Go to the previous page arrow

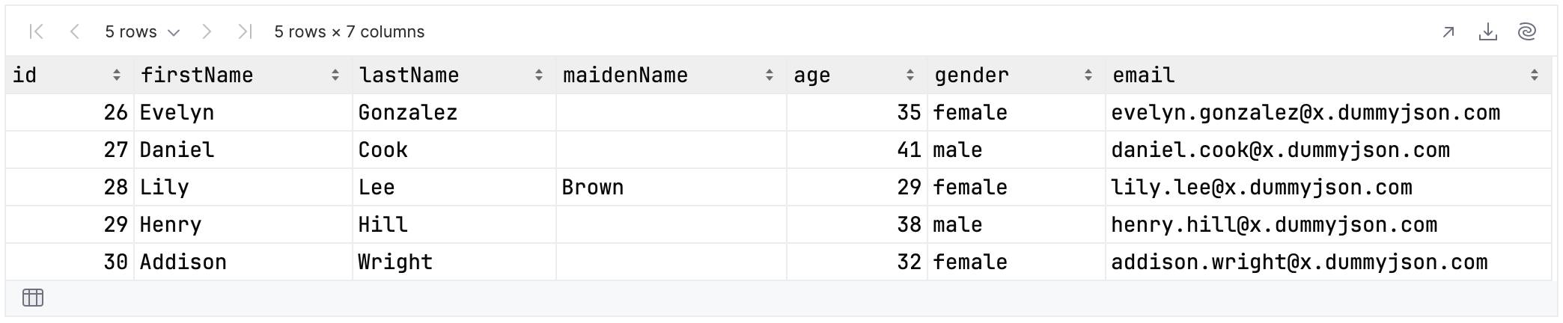(74, 31)
